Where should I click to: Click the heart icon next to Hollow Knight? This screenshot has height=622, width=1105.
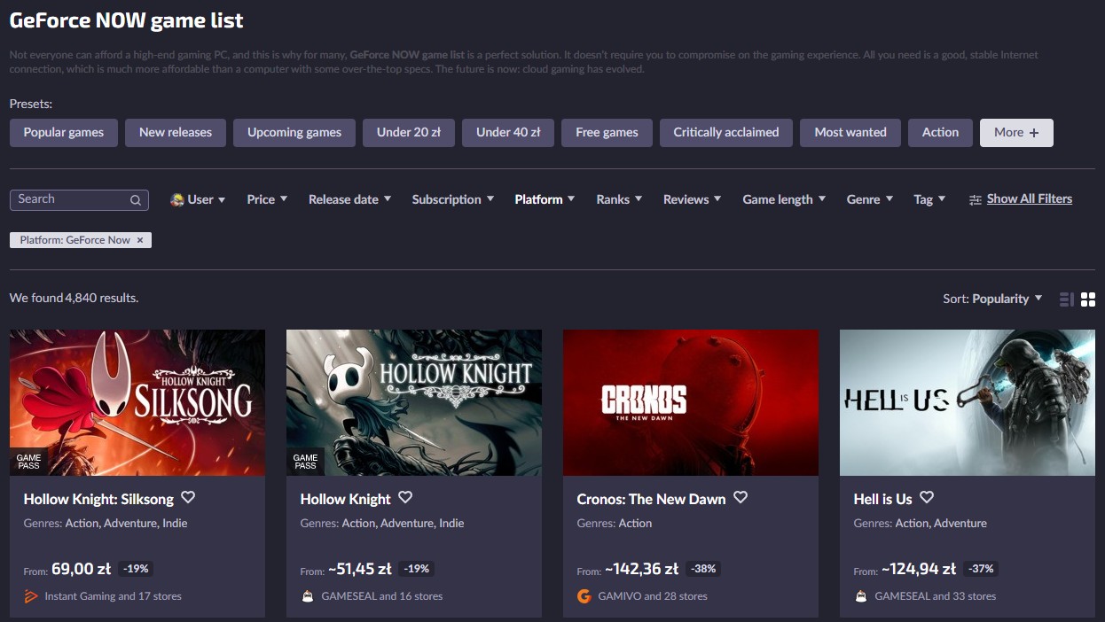(405, 498)
